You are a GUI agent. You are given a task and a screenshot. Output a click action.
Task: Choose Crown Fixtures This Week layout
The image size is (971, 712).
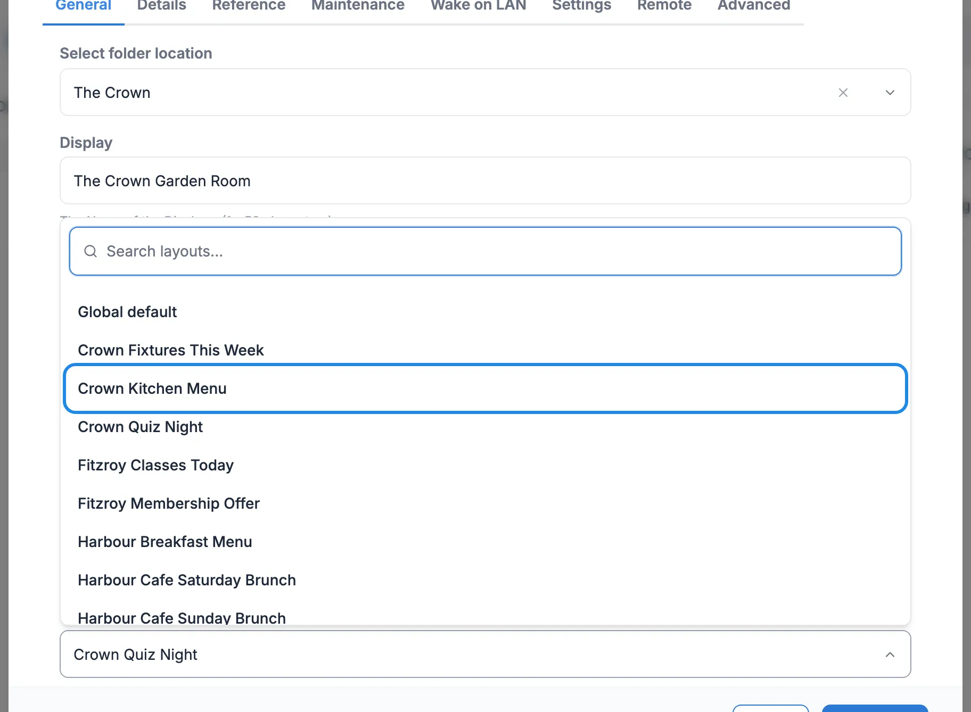(x=485, y=350)
